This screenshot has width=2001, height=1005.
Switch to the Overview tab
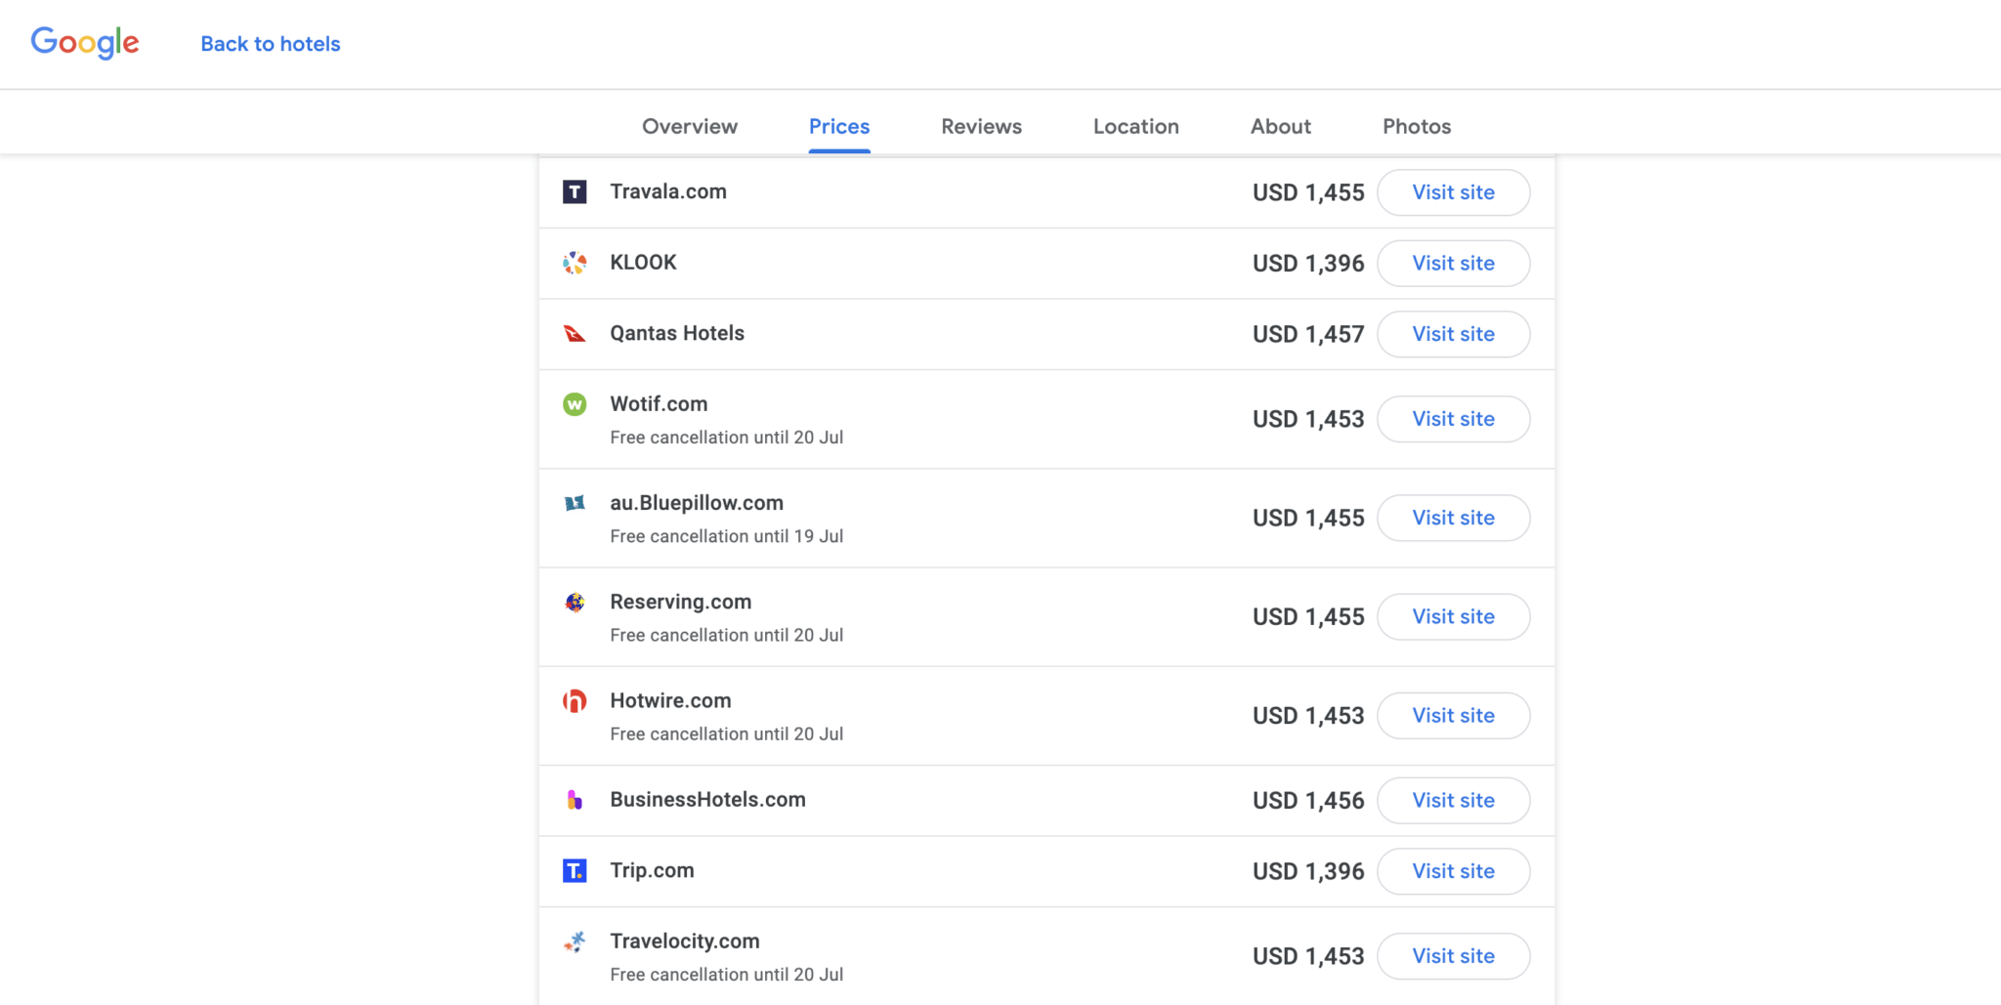[690, 127]
